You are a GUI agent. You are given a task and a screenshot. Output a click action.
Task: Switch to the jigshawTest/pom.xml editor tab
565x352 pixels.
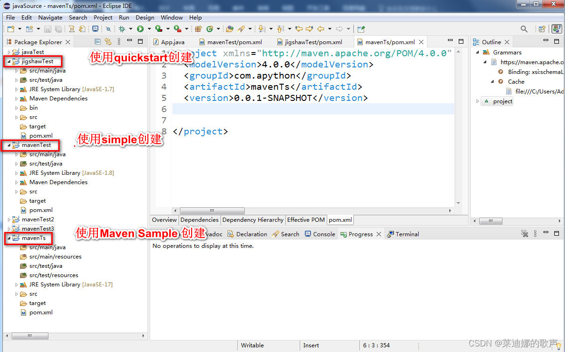click(310, 42)
